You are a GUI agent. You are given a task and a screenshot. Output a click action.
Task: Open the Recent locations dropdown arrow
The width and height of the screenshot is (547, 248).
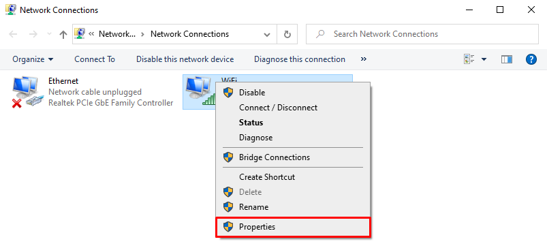pyautogui.click(x=49, y=34)
